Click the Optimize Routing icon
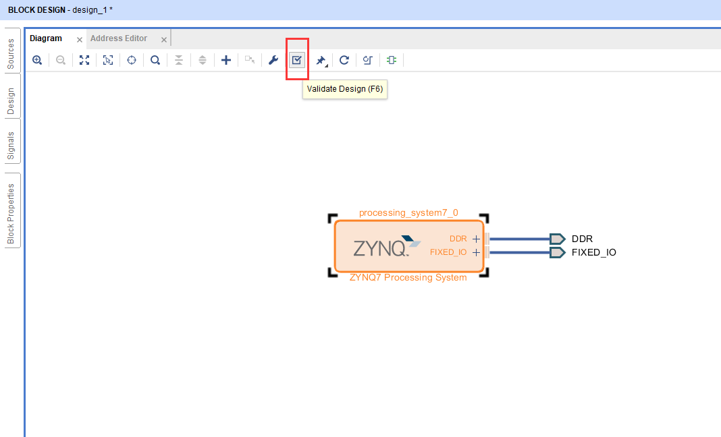 (x=368, y=60)
